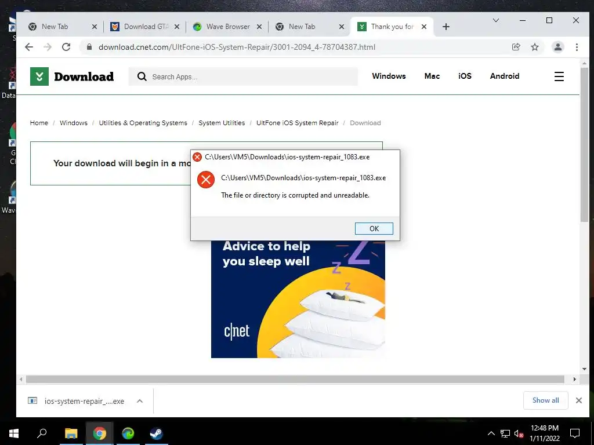594x445 pixels.
Task: Open the hamburger menu on CNET Download
Action: coord(559,76)
